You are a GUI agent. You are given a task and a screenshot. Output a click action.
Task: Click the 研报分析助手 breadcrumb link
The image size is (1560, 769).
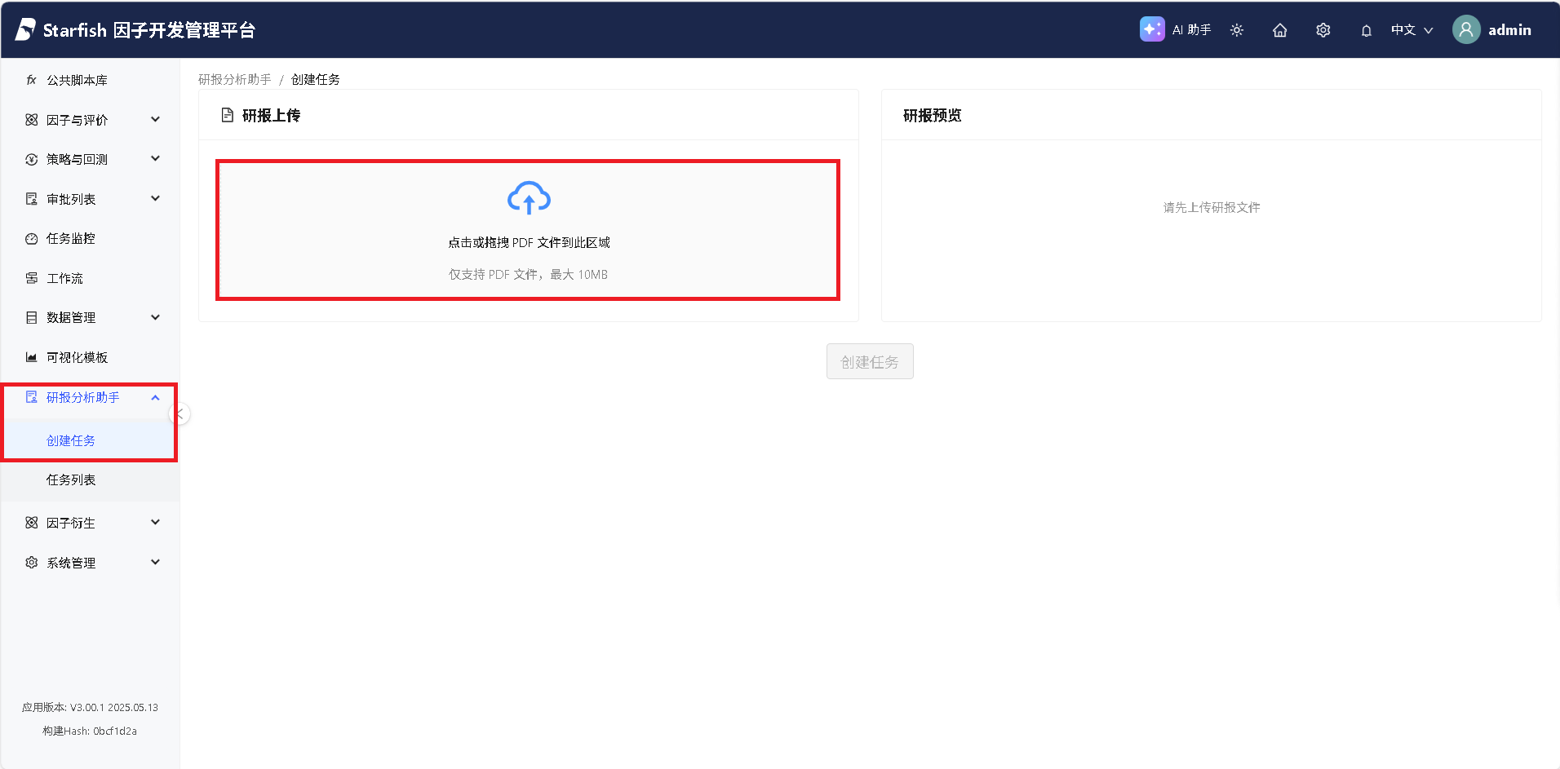point(235,79)
